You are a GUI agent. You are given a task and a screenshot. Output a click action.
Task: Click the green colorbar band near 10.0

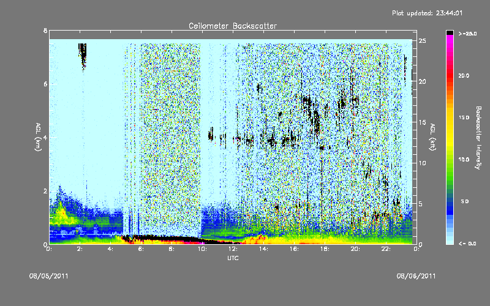tap(450, 160)
